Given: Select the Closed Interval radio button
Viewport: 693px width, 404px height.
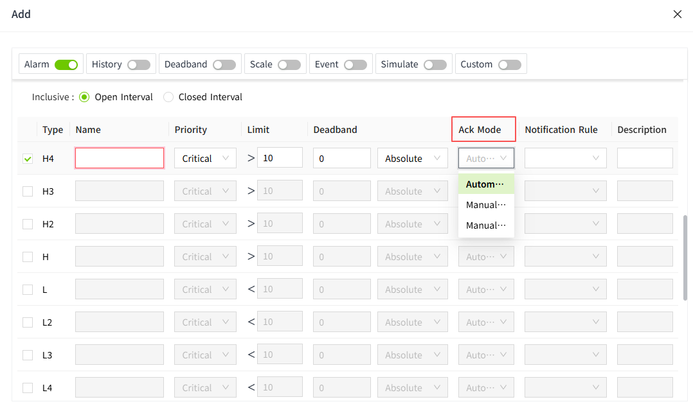Looking at the screenshot, I should click(168, 97).
